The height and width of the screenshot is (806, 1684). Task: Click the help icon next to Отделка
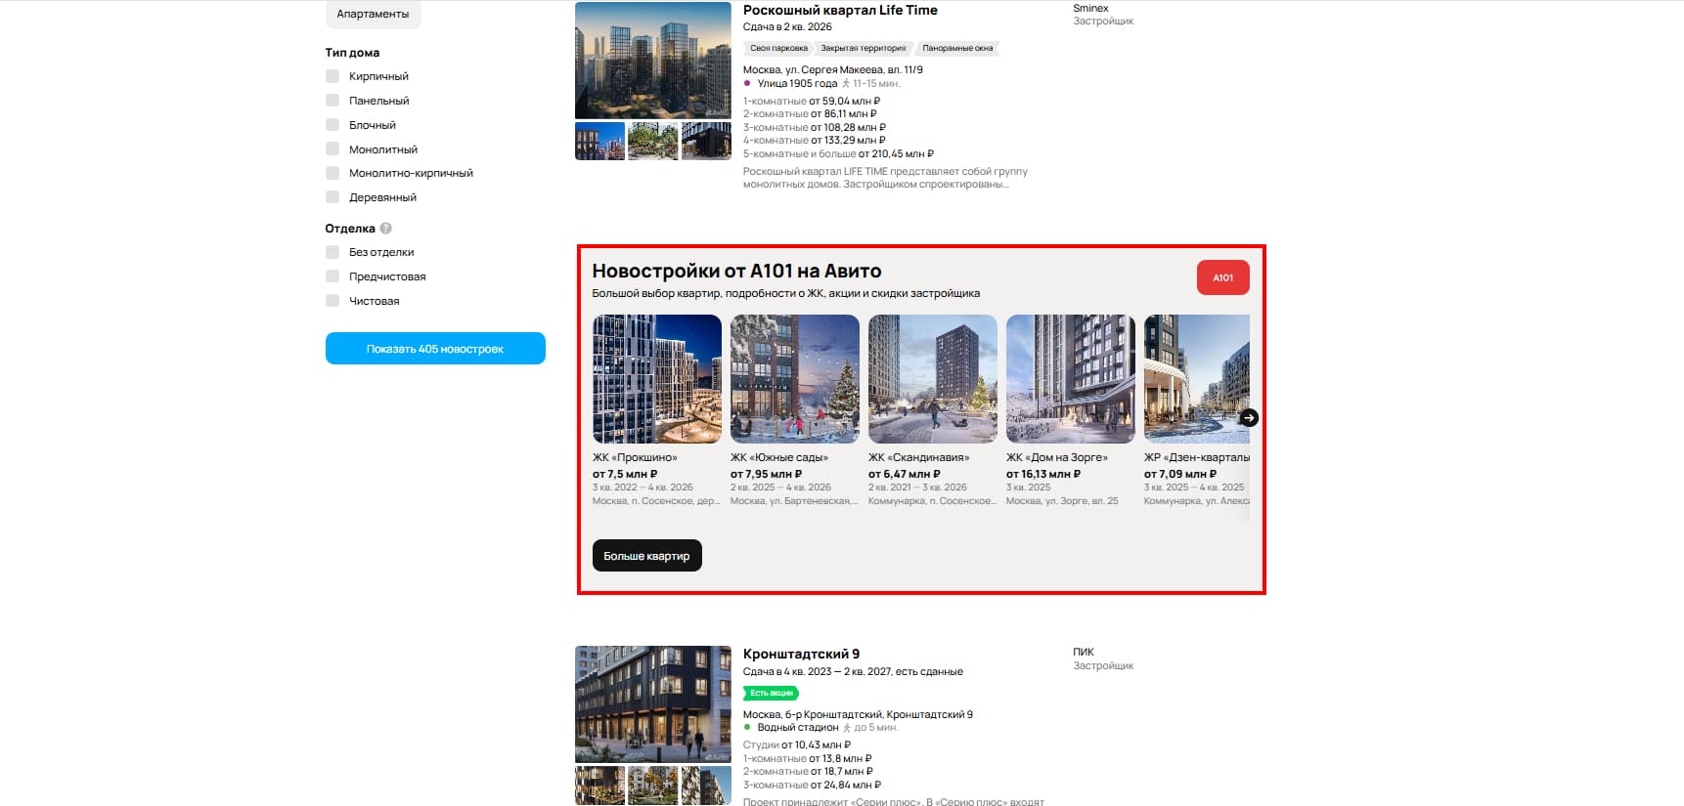(385, 229)
